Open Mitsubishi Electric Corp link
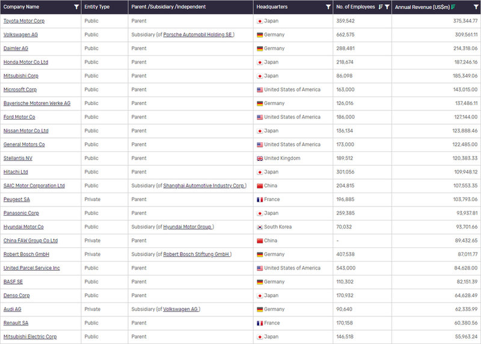The width and height of the screenshot is (481, 344). 30,337
